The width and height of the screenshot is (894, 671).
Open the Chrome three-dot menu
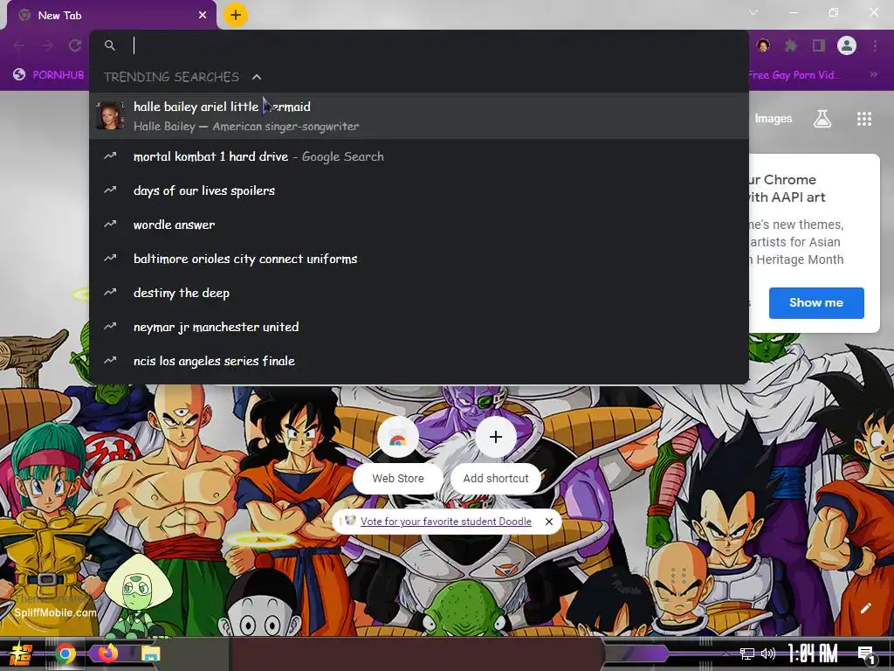click(875, 45)
